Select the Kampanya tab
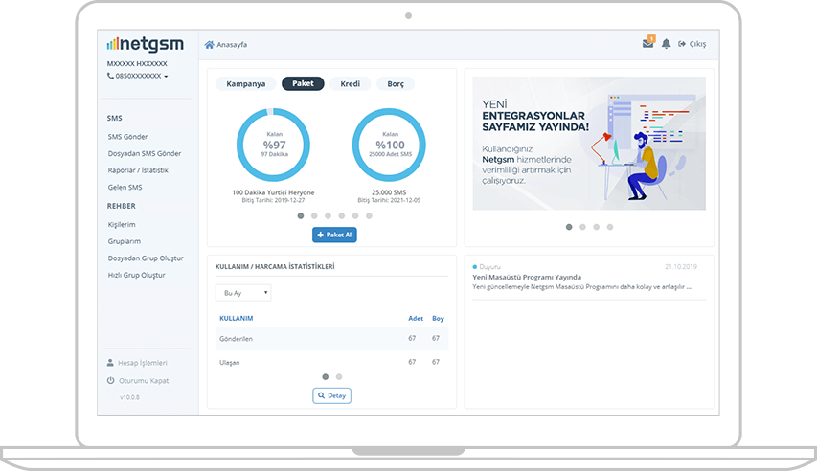The width and height of the screenshot is (817, 471). [246, 84]
